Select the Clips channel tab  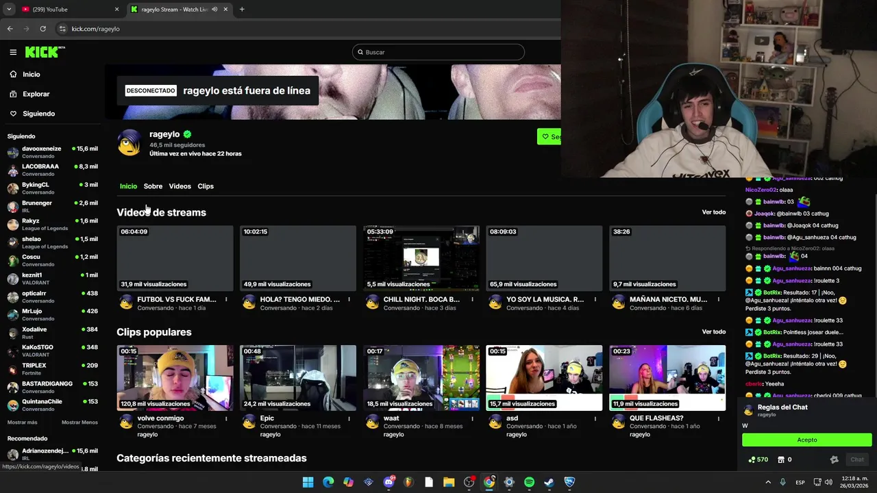pyautogui.click(x=206, y=186)
